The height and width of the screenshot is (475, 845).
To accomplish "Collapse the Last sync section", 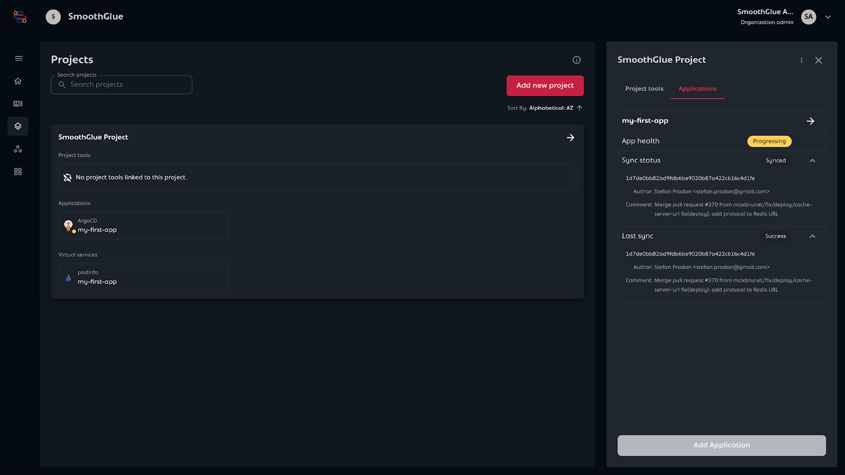I will pos(813,236).
